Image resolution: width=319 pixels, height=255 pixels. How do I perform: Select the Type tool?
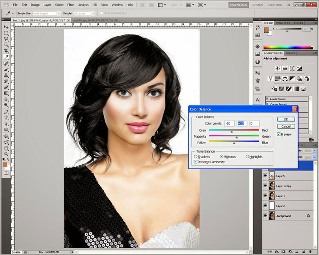[x=6, y=118]
